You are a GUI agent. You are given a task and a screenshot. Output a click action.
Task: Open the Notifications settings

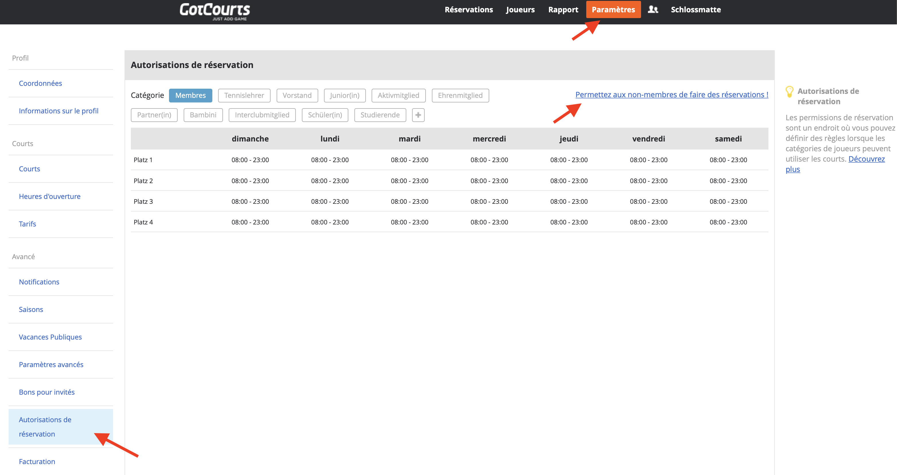click(39, 282)
